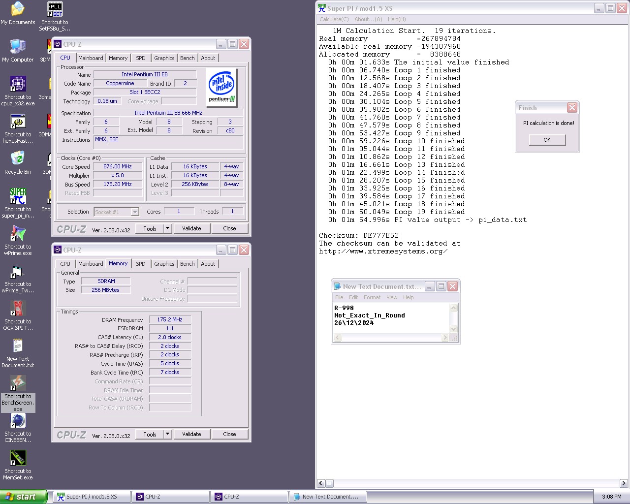
Task: Launch the MemSet.exe shortcut icon
Action: coord(18,466)
